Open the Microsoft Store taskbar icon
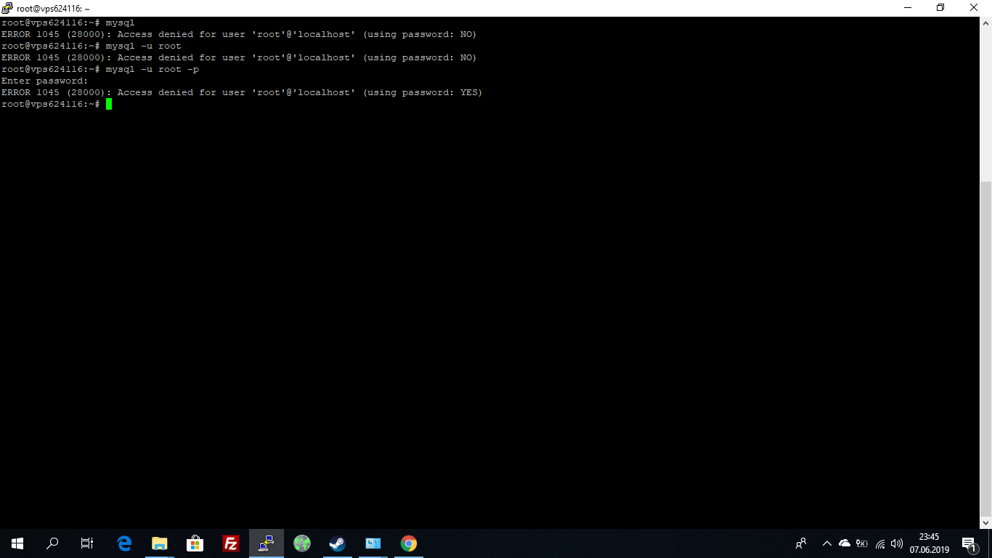992x558 pixels. pyautogui.click(x=195, y=543)
